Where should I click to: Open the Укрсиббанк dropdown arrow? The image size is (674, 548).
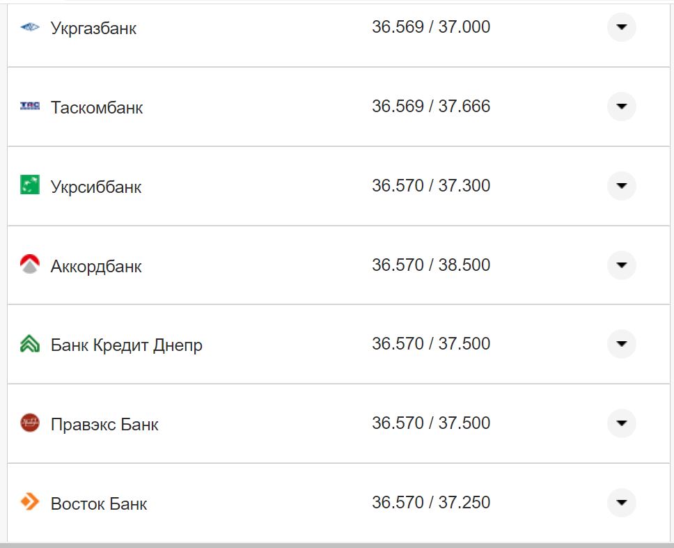click(622, 186)
